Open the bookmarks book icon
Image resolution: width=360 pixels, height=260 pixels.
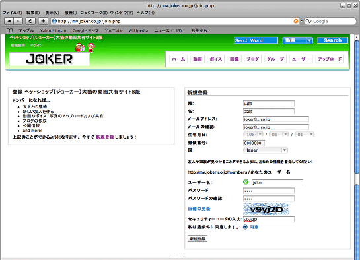point(9,30)
